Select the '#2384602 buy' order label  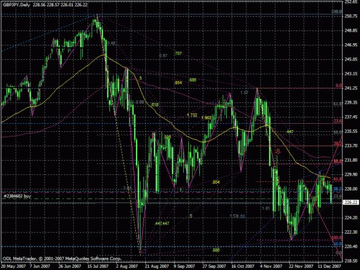click(17, 196)
